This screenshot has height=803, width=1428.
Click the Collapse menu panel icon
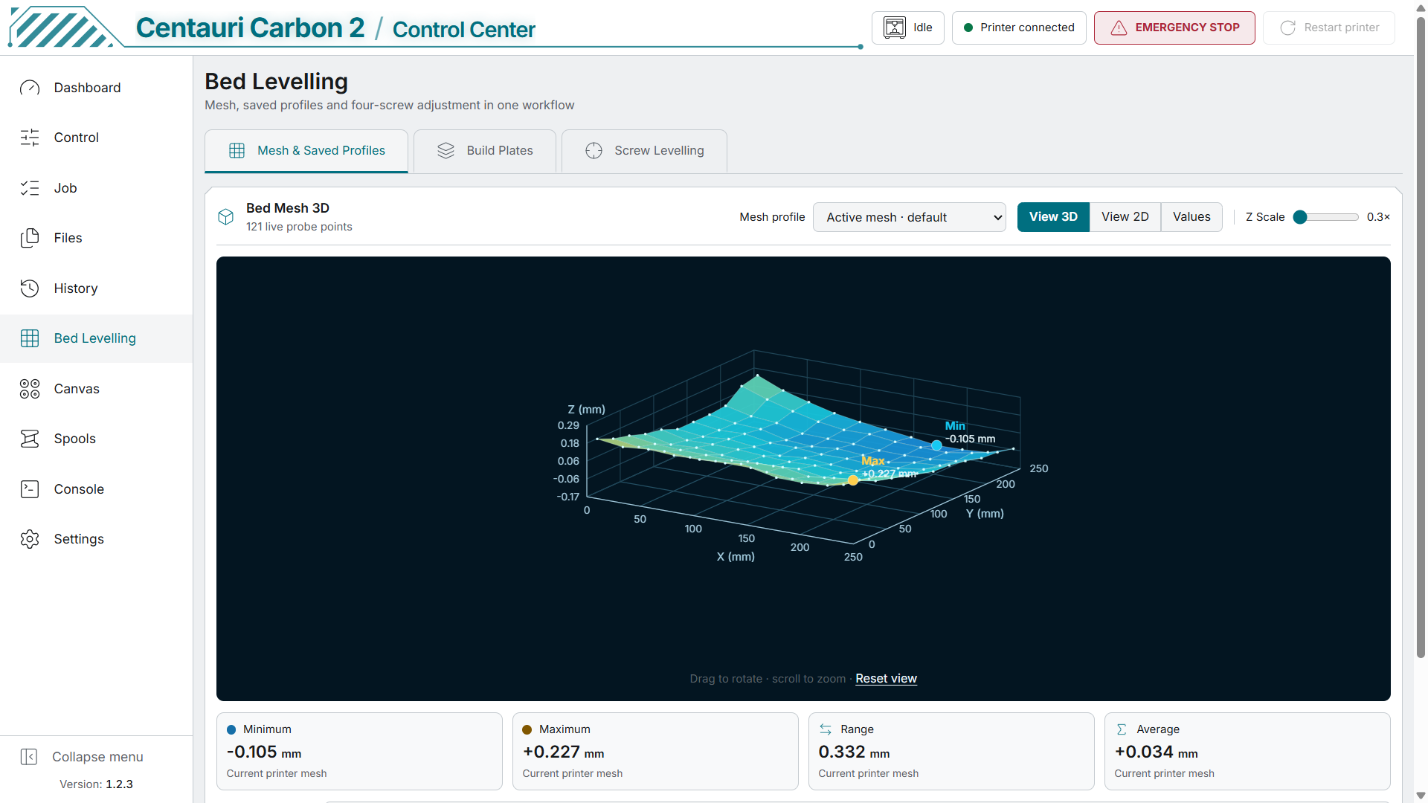(x=29, y=757)
